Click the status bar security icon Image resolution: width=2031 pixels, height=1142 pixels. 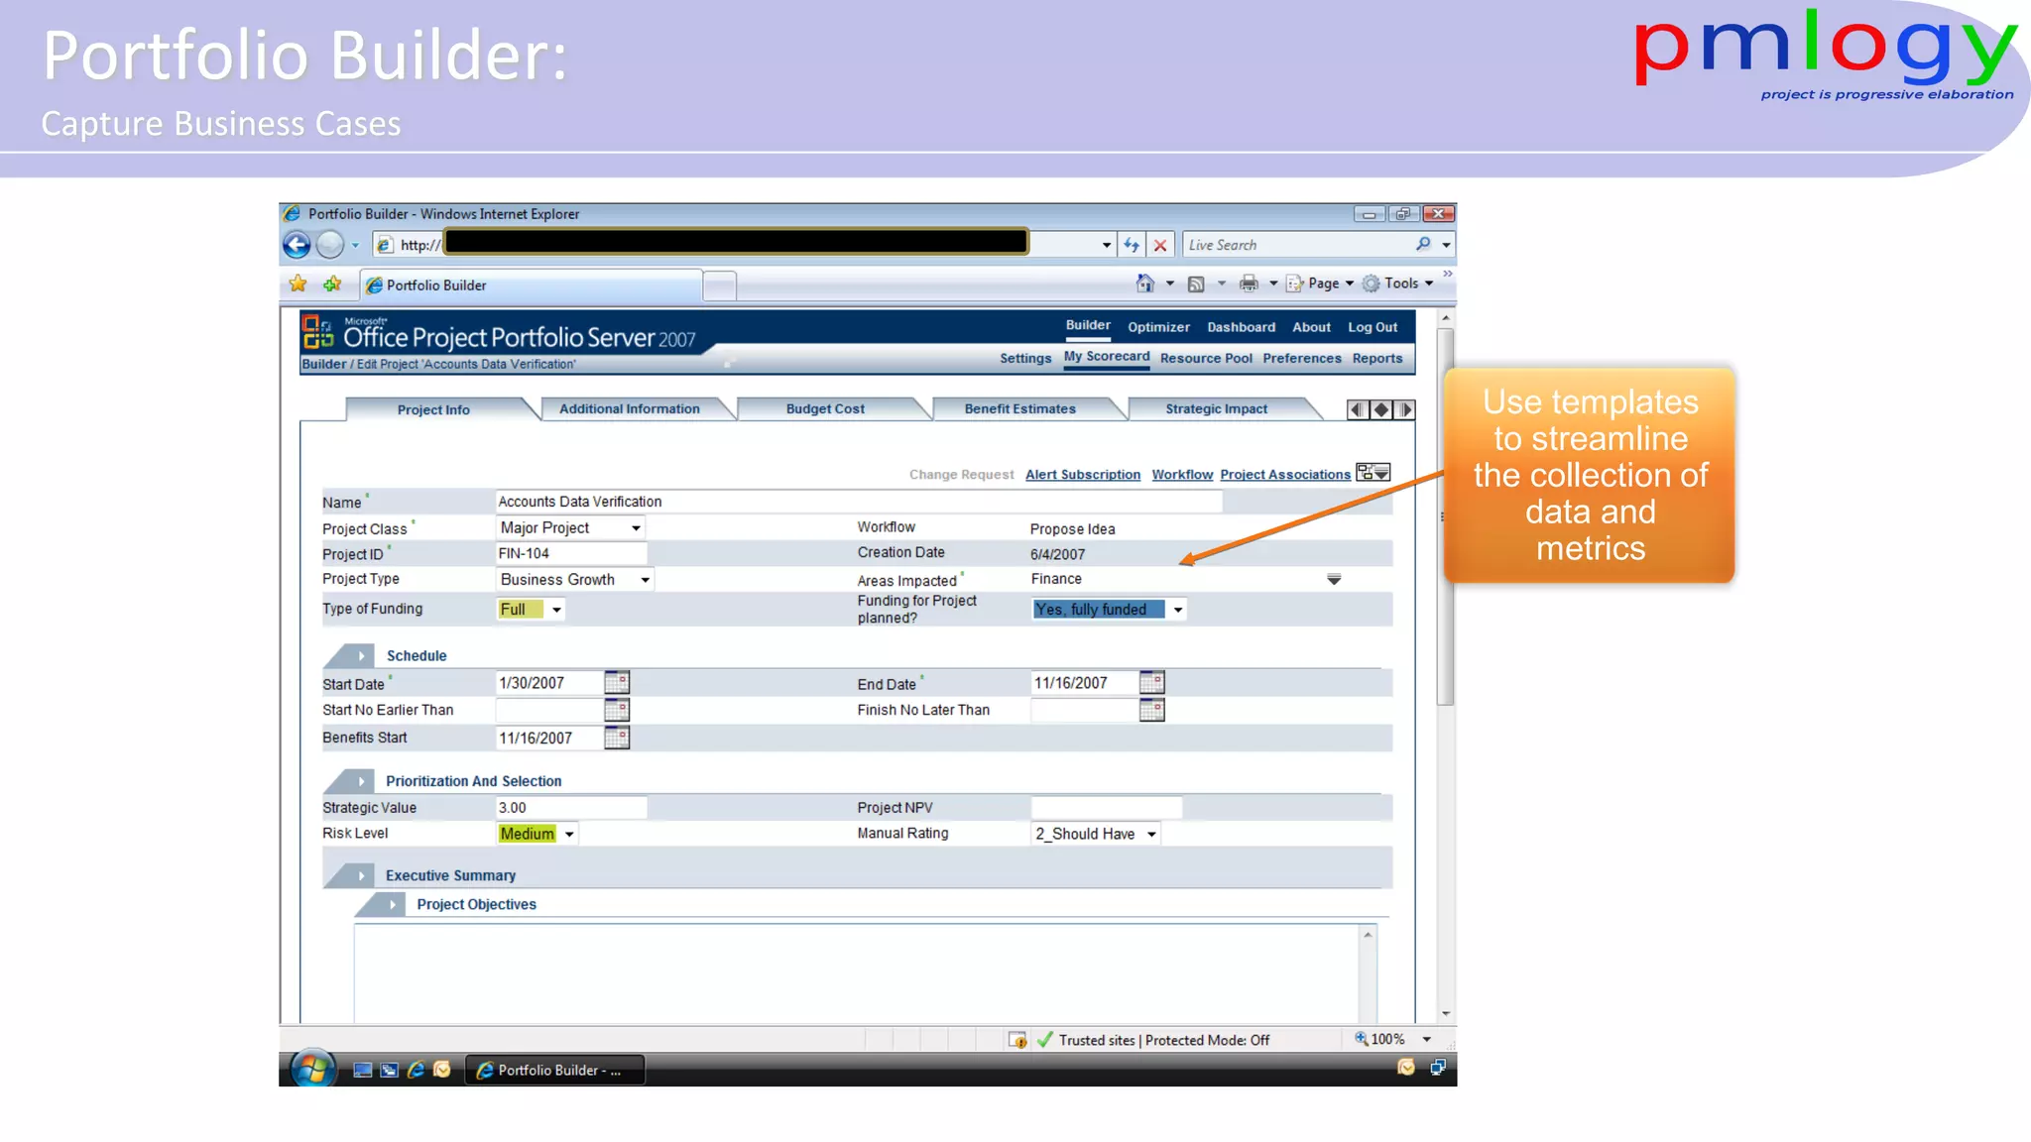coord(1017,1040)
